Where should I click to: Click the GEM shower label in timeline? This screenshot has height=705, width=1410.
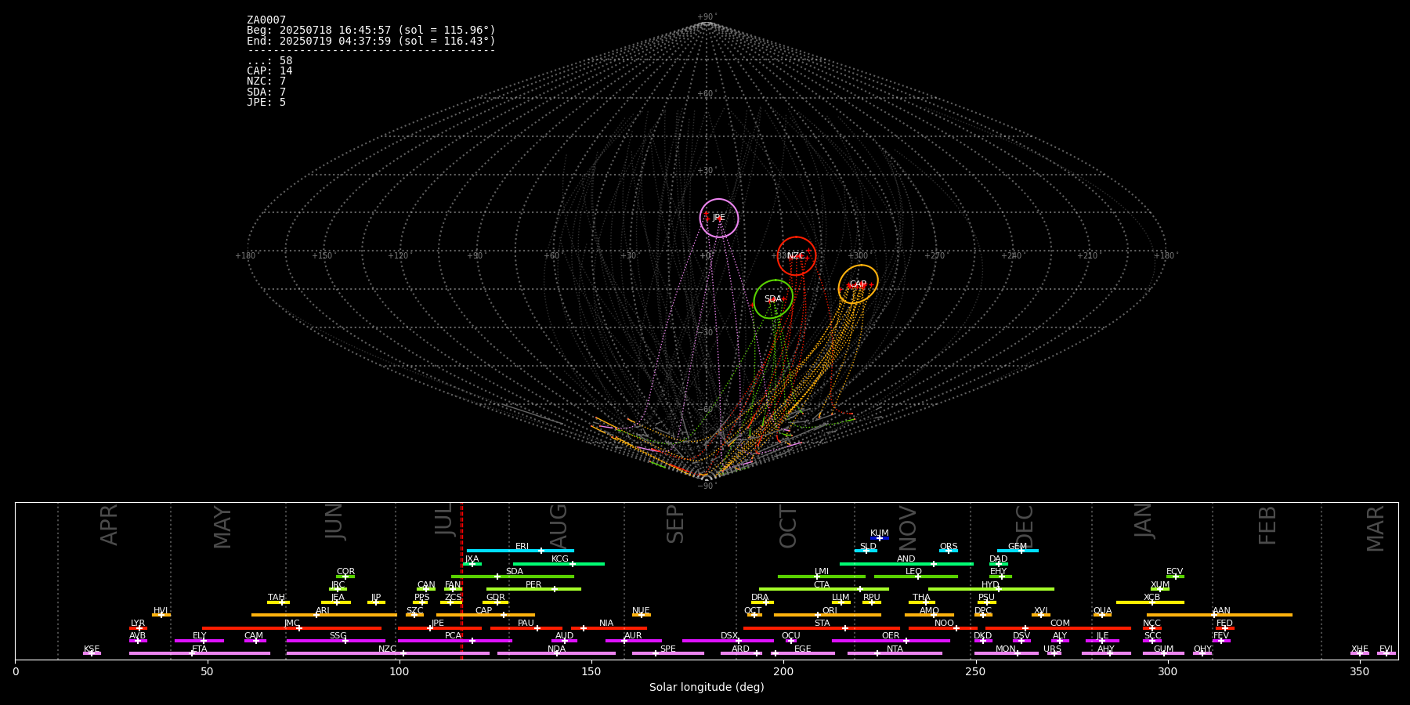pyautogui.click(x=1018, y=547)
